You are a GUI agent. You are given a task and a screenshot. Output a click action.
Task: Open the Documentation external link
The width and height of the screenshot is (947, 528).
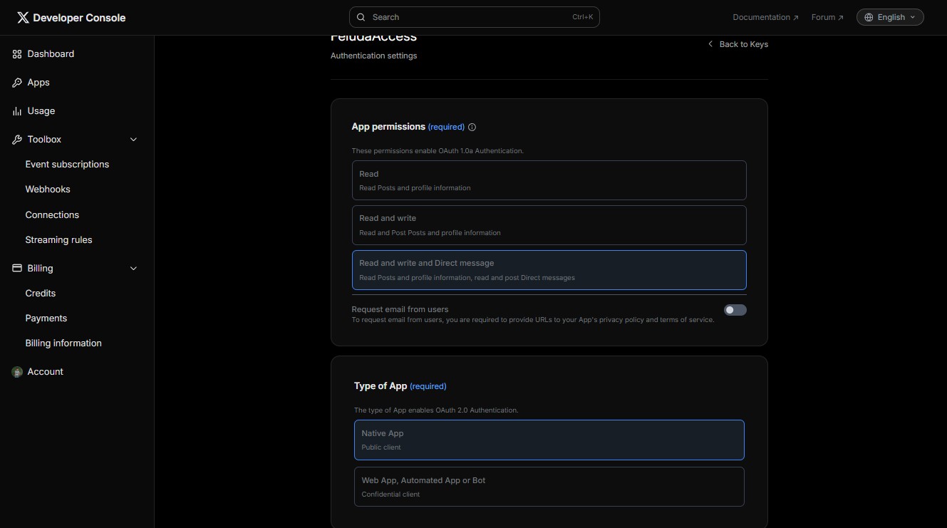[765, 17]
